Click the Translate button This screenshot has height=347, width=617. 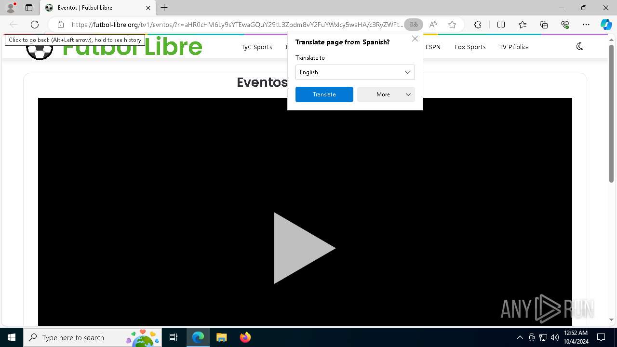tap(324, 94)
